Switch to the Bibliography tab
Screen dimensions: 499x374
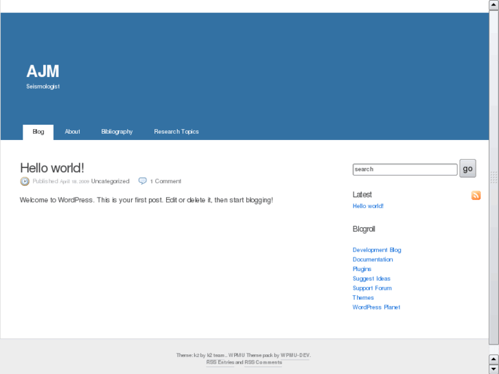click(x=117, y=132)
